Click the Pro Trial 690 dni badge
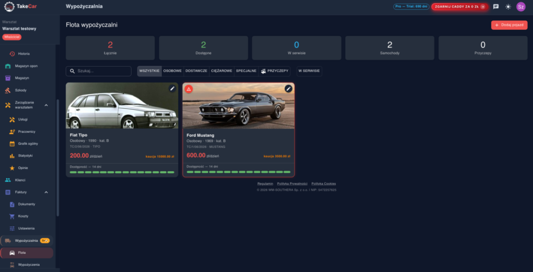Screen dimensions: 533x272 (411, 6)
